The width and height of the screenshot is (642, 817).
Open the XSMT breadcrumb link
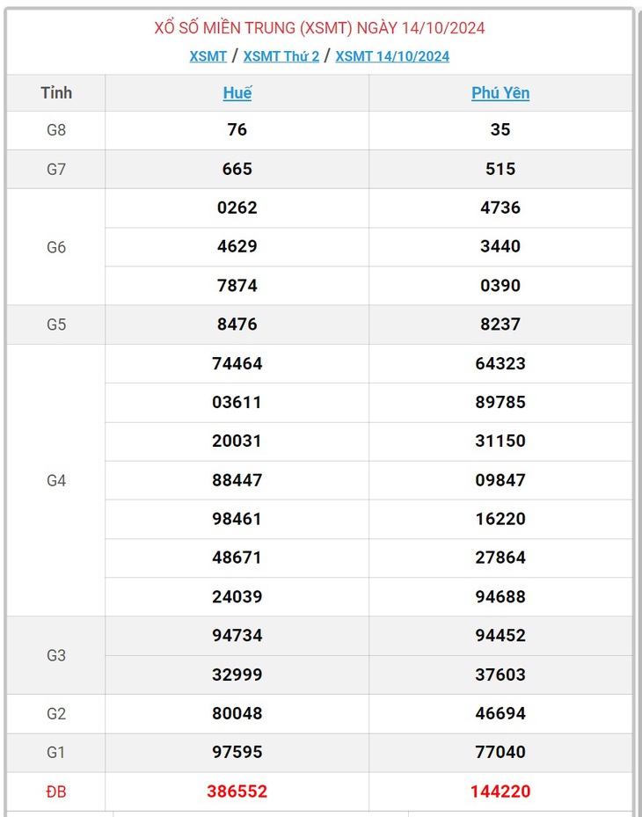point(208,56)
